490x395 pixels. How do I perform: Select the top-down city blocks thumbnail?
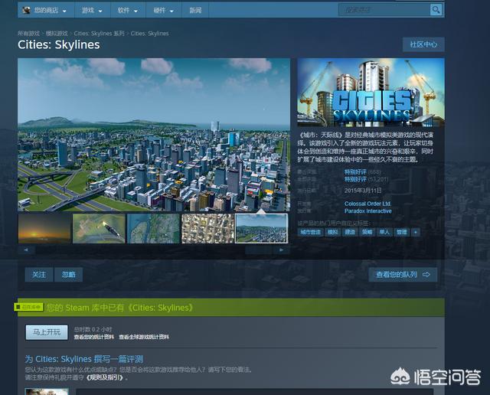click(x=207, y=228)
